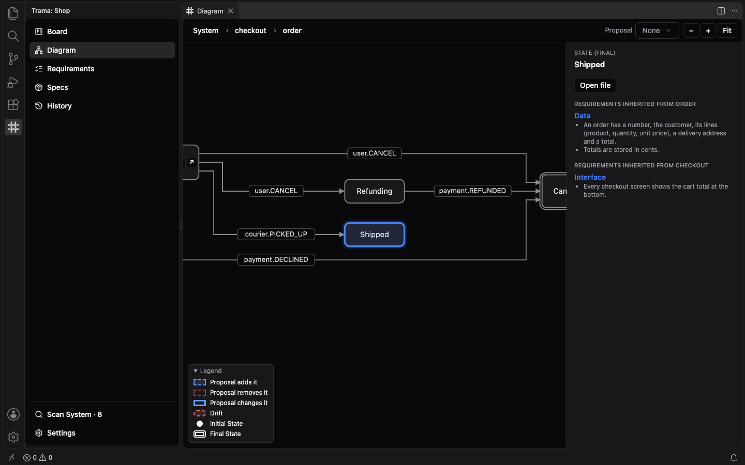This screenshot has width=745, height=465.
Task: Click the remote window status icon
Action: (11, 458)
